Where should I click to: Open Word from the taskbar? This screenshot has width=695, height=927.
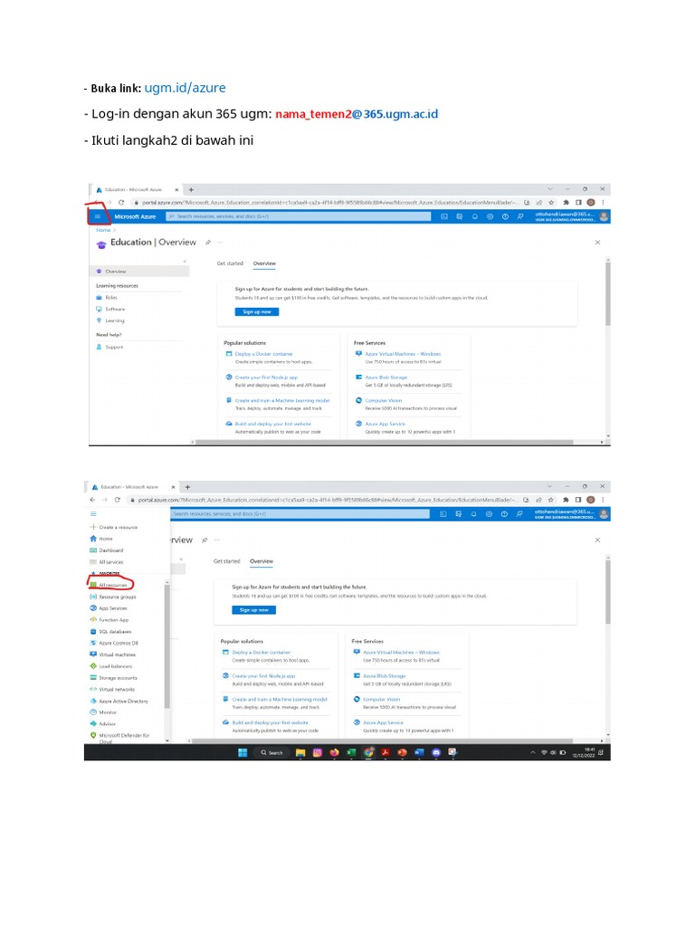pos(419,752)
